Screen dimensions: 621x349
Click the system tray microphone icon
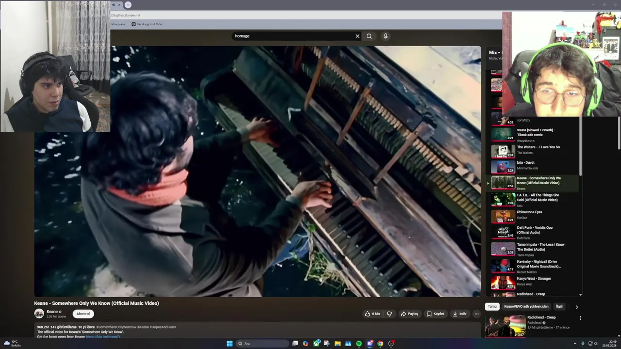tap(583, 344)
